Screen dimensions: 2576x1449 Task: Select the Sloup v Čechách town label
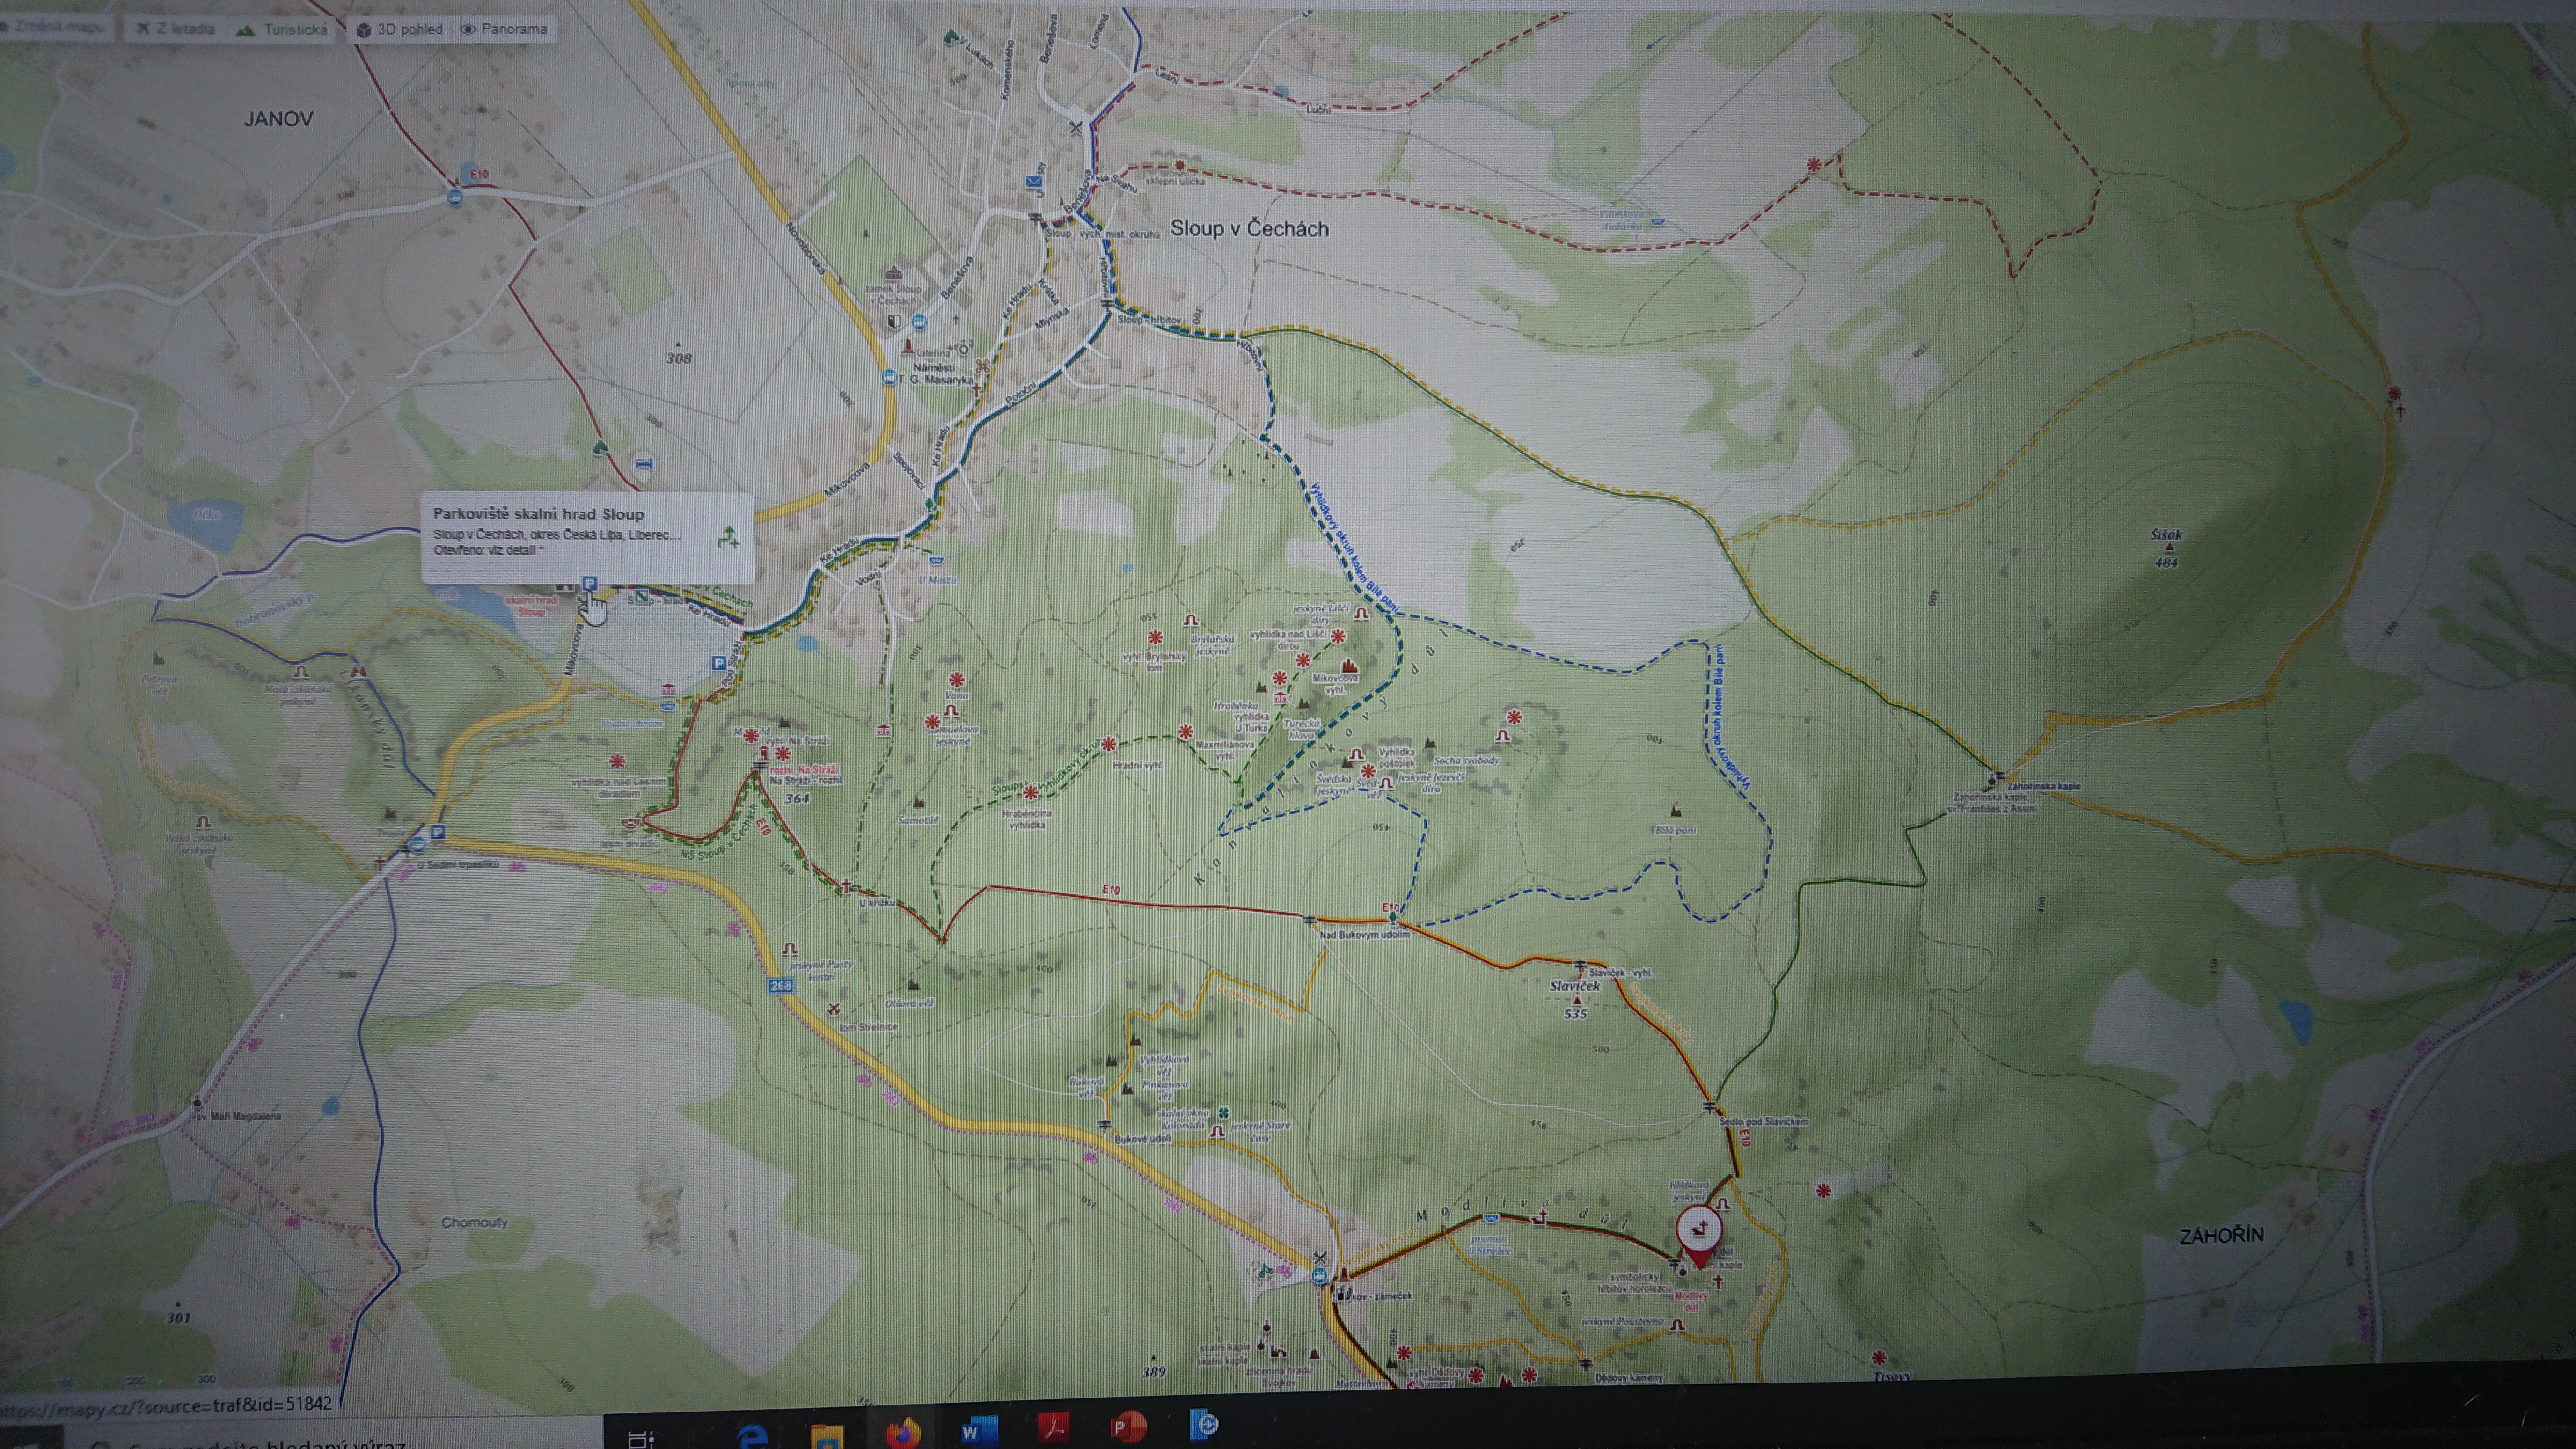(1249, 228)
